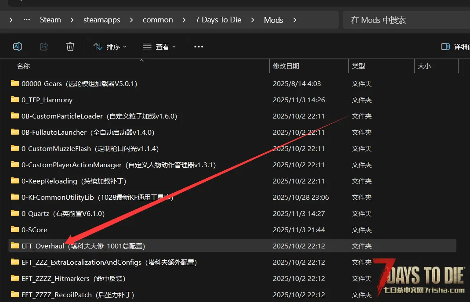Screen dimensions: 470x302
Task: Expand chevron after steamapps breadcrumb
Action: click(x=131, y=20)
